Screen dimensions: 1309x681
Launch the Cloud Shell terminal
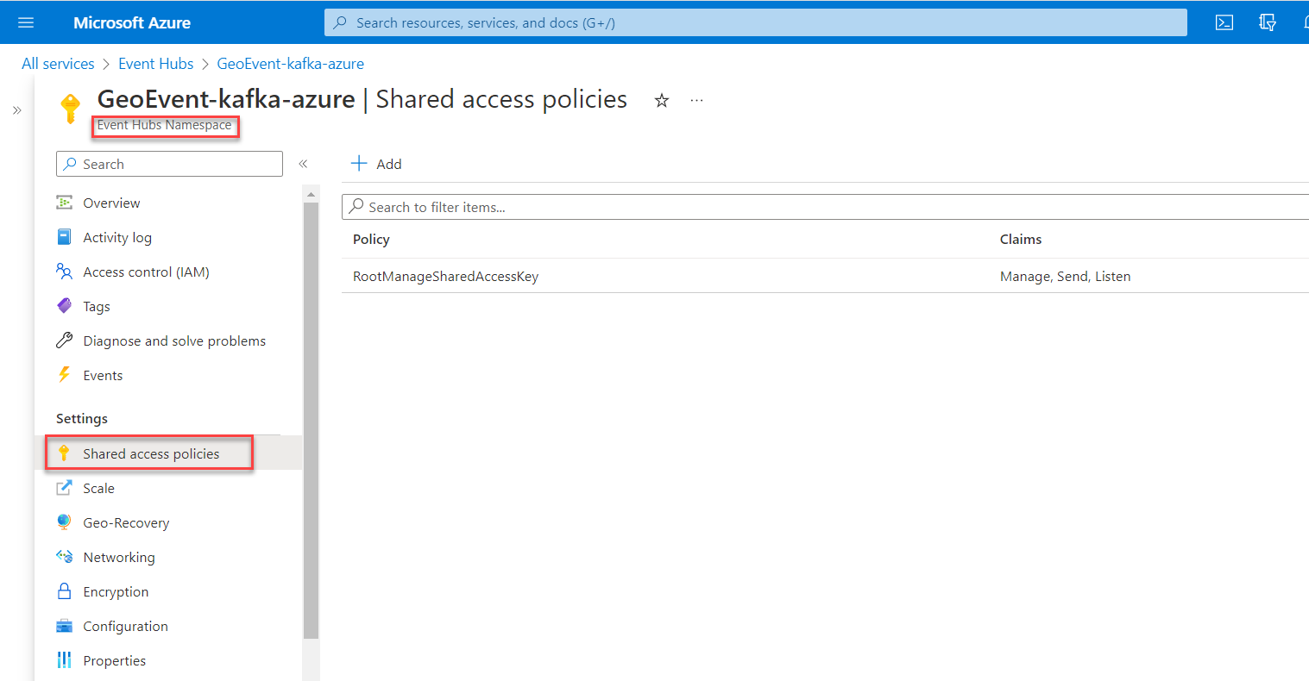coord(1224,22)
